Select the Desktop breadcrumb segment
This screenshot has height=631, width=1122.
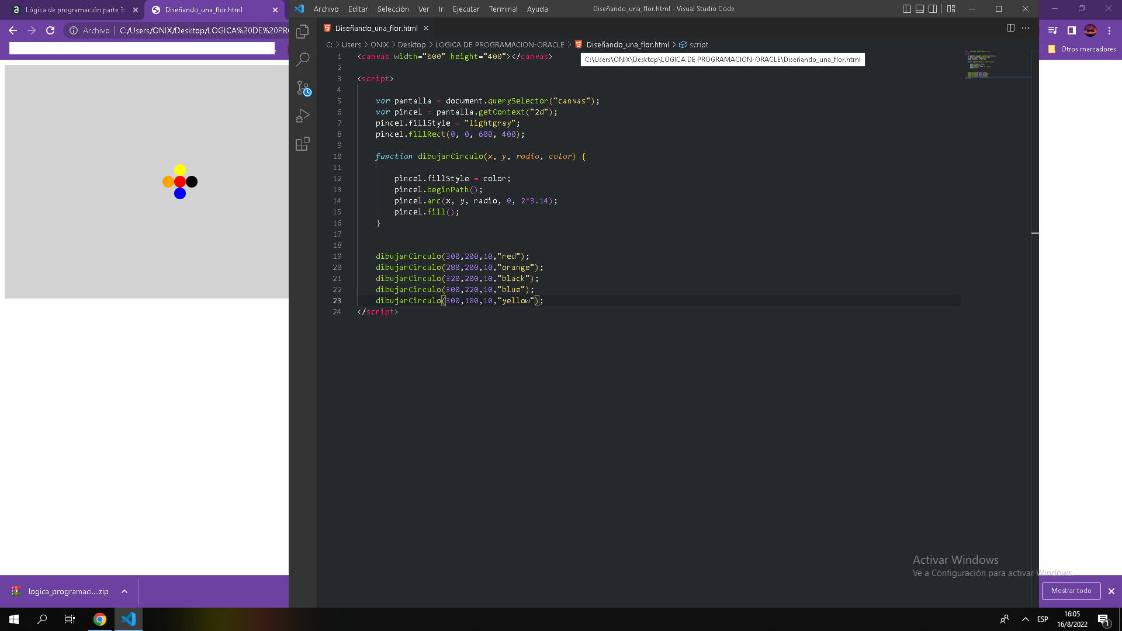pos(411,45)
